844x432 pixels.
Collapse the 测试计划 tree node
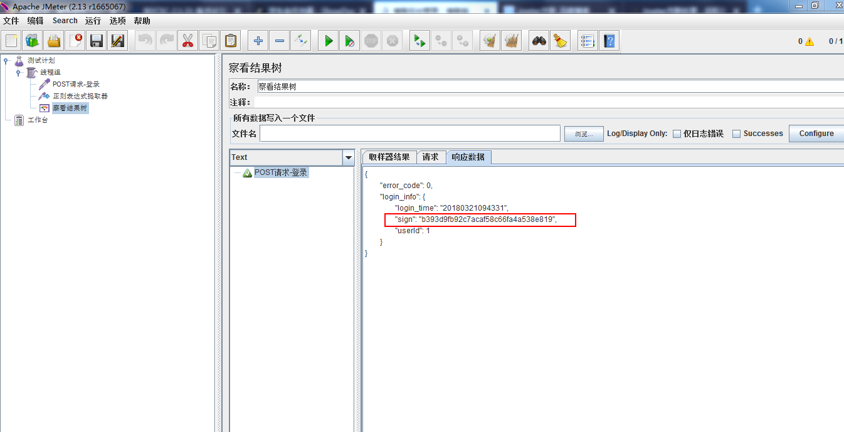[6, 61]
